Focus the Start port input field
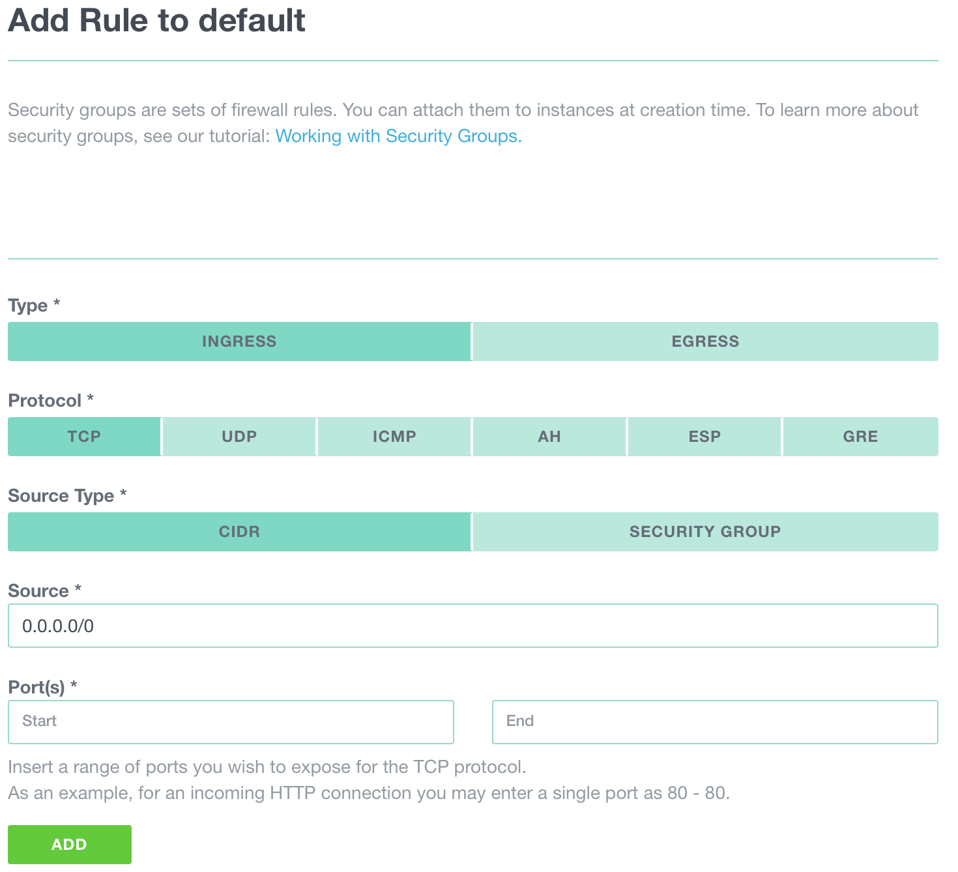 231,722
